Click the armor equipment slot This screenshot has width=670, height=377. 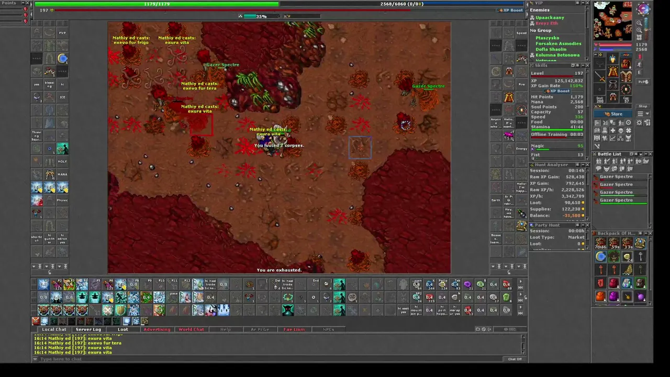pyautogui.click(x=613, y=72)
